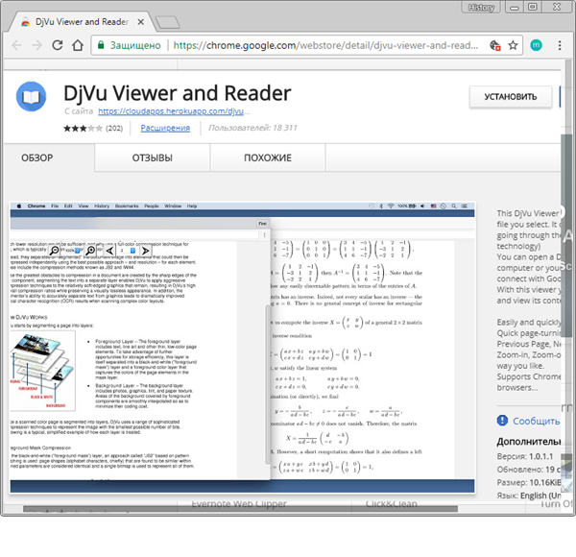Click the extension preview screenshot image
Screen dimensions: 576x557
tap(243, 348)
